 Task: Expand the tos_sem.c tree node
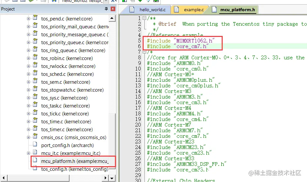coord(28,82)
